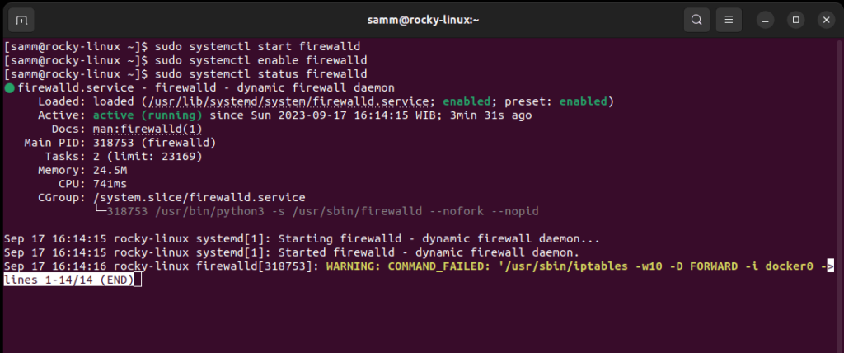Viewport: 844px width, 353px height.
Task: Click the python3 firewalld process line
Action: pos(322,211)
